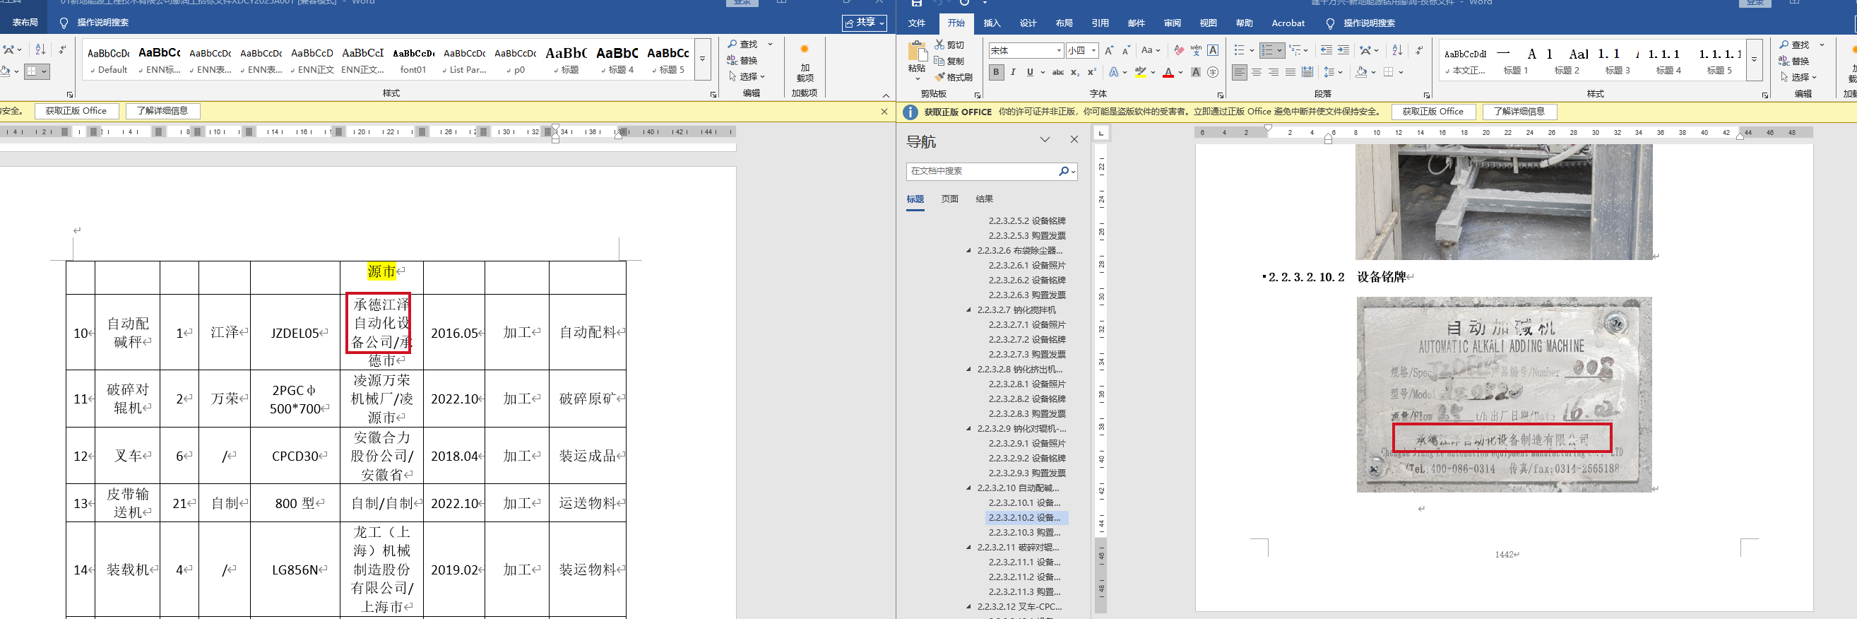The height and width of the screenshot is (619, 1857).
Task: Shrink font size with the shrink-font icon
Action: [1126, 50]
